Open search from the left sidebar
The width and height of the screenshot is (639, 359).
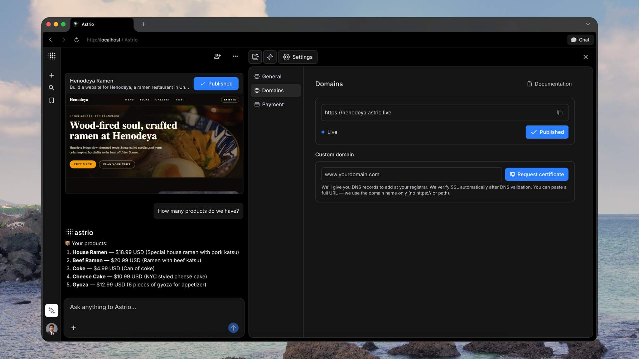52,88
